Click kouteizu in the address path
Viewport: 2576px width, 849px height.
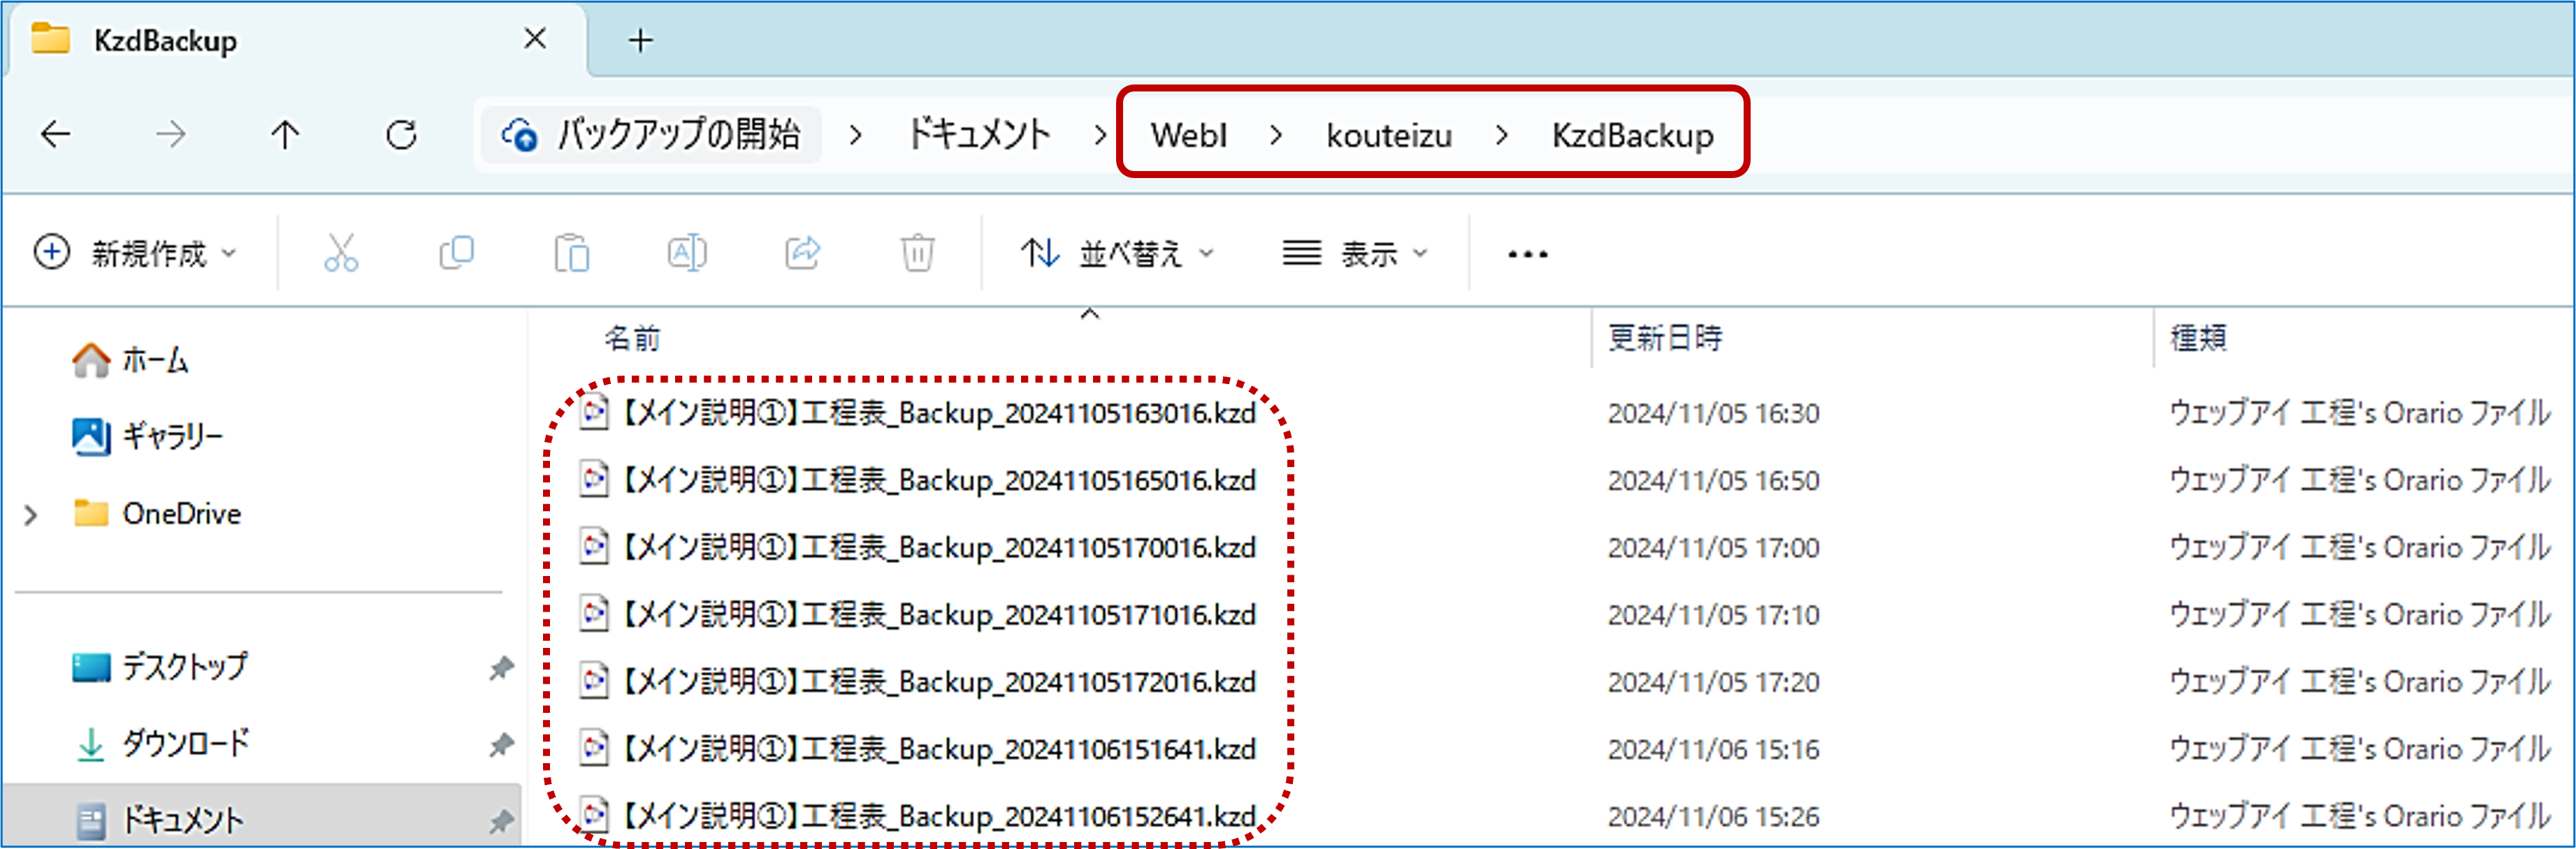tap(1388, 135)
